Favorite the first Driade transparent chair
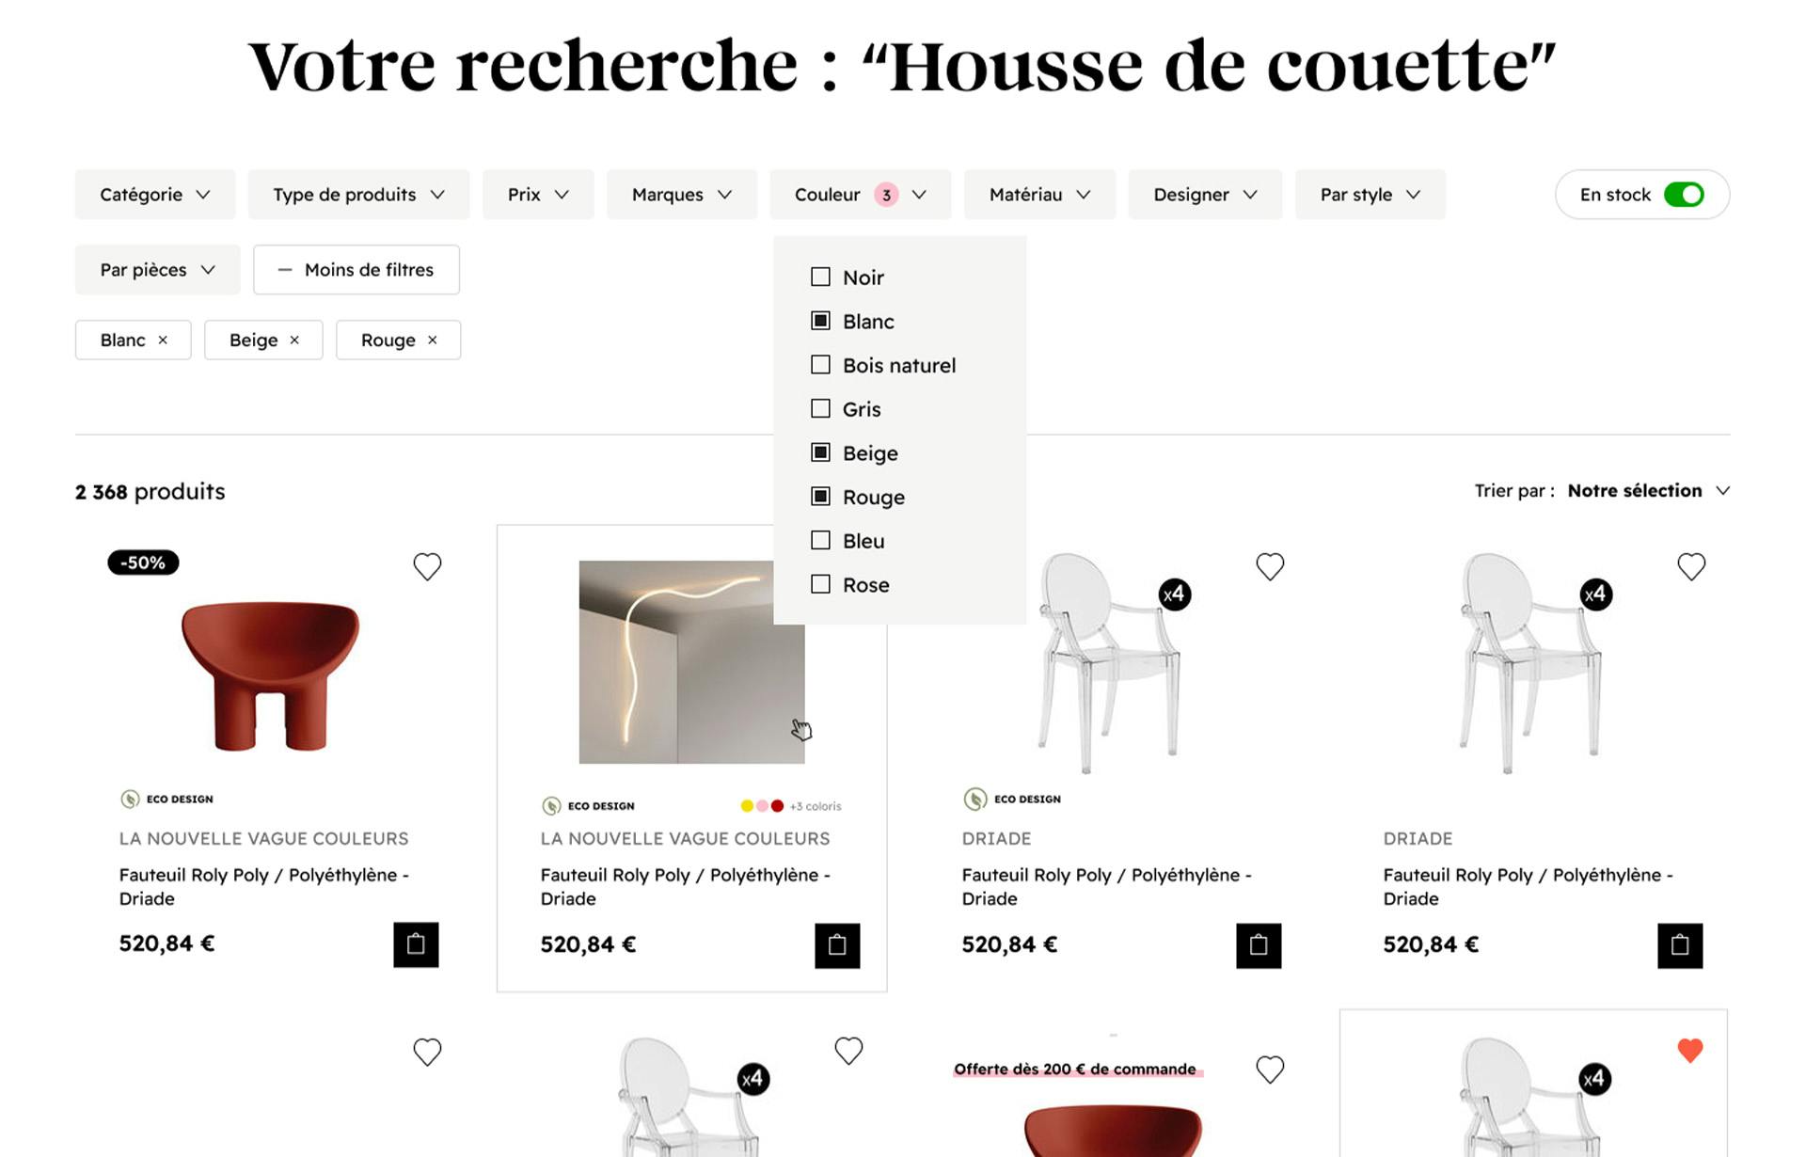 (1270, 566)
